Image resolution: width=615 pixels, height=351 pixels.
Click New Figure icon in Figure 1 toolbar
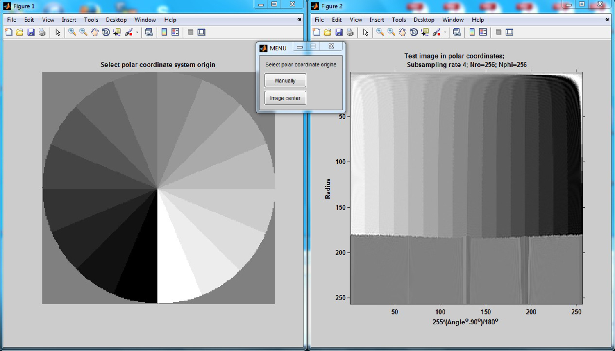tap(8, 32)
